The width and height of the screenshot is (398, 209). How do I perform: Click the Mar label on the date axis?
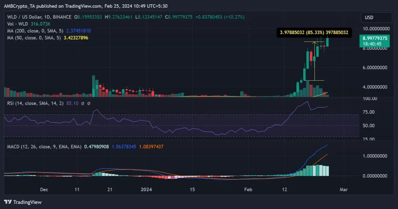[x=343, y=190]
